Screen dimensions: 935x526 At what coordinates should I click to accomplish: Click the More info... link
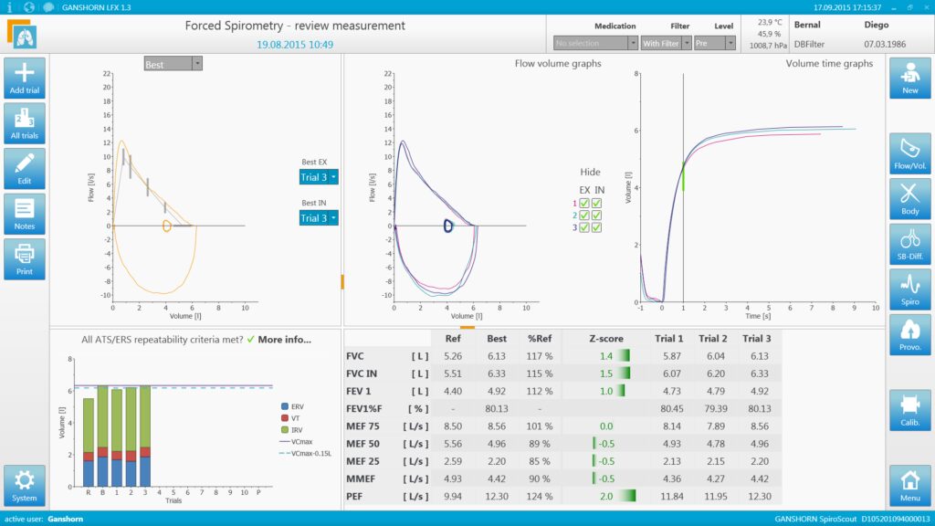pos(285,340)
